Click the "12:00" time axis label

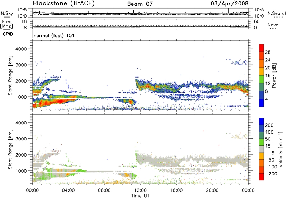140,190
